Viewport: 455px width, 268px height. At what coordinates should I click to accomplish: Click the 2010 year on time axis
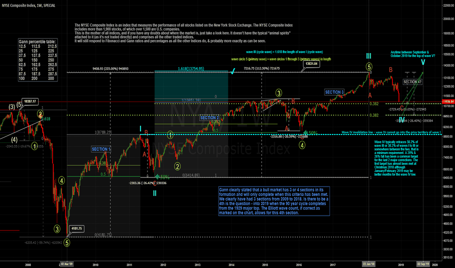(x=96, y=265)
